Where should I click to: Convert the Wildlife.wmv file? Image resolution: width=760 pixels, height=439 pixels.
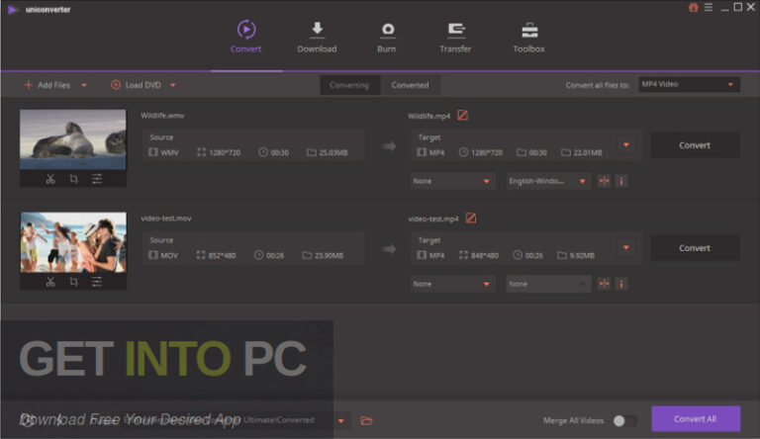(695, 145)
